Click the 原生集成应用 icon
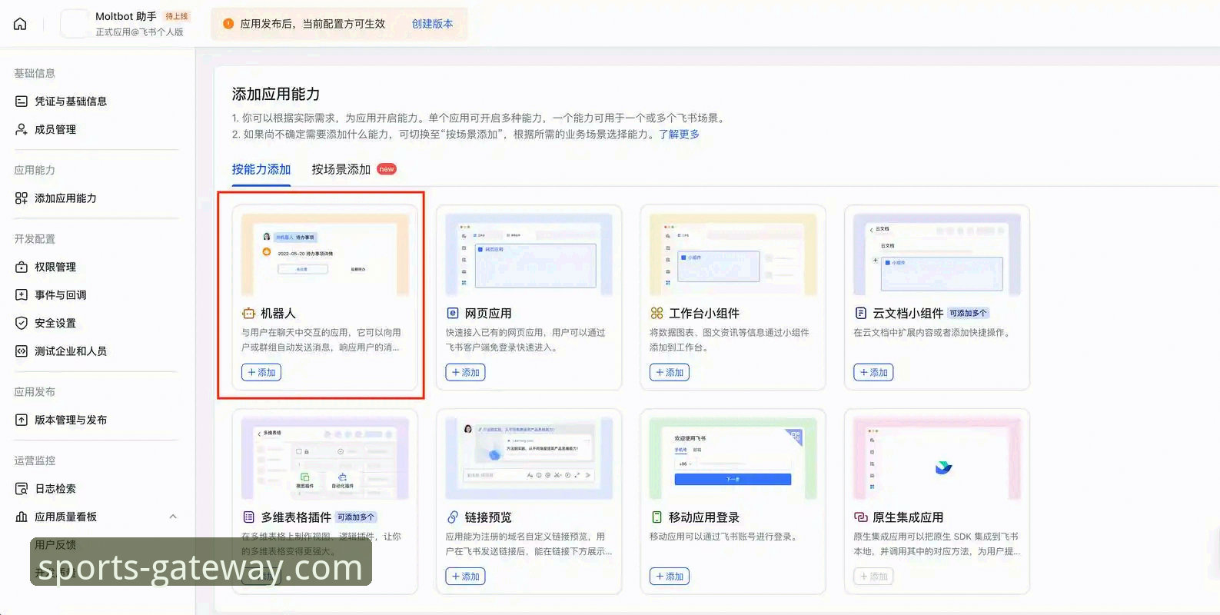1220x615 pixels. point(861,517)
